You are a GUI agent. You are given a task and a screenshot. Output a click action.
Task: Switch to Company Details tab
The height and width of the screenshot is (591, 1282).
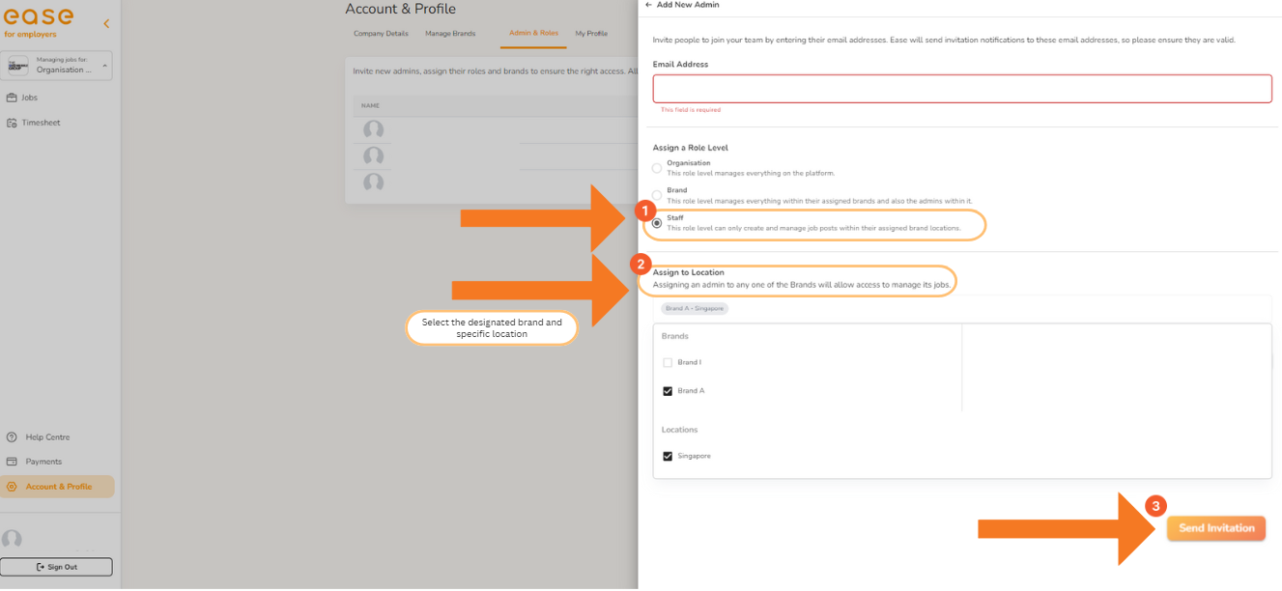381,34
